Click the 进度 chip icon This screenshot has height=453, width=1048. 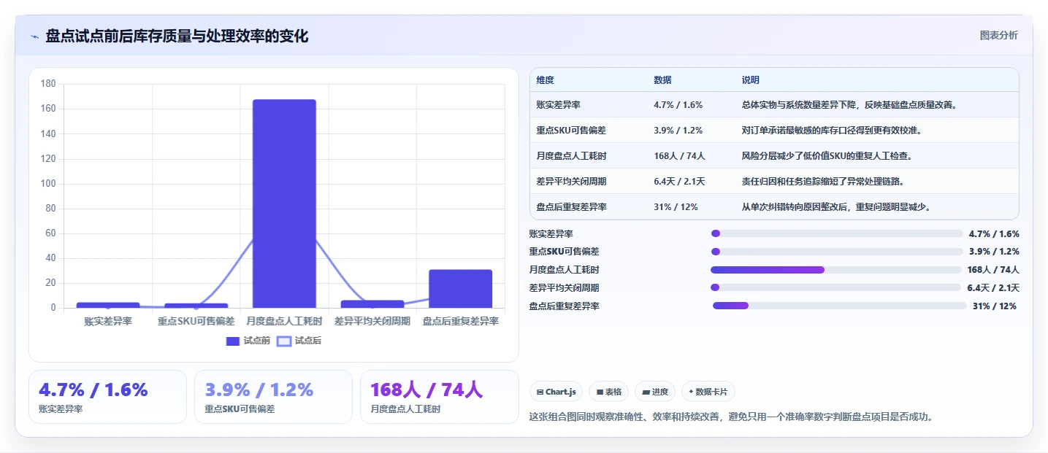click(646, 392)
